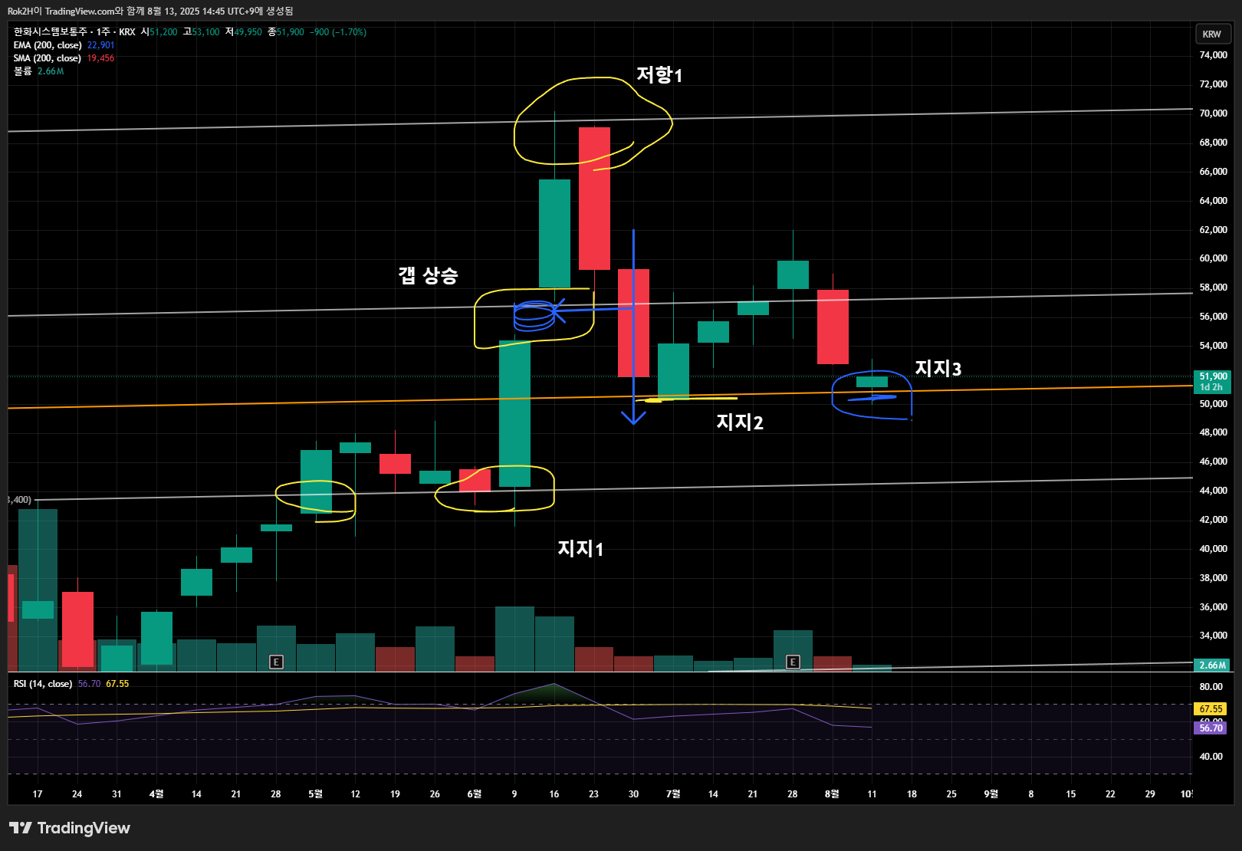Click the 60,000 price axis label
The height and width of the screenshot is (851, 1242).
click(1213, 258)
